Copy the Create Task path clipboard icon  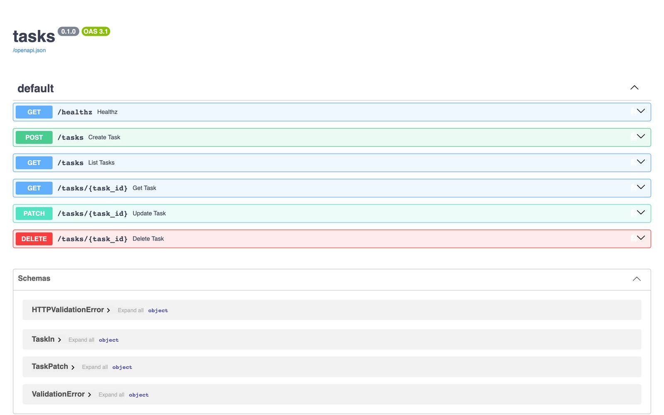point(633,137)
